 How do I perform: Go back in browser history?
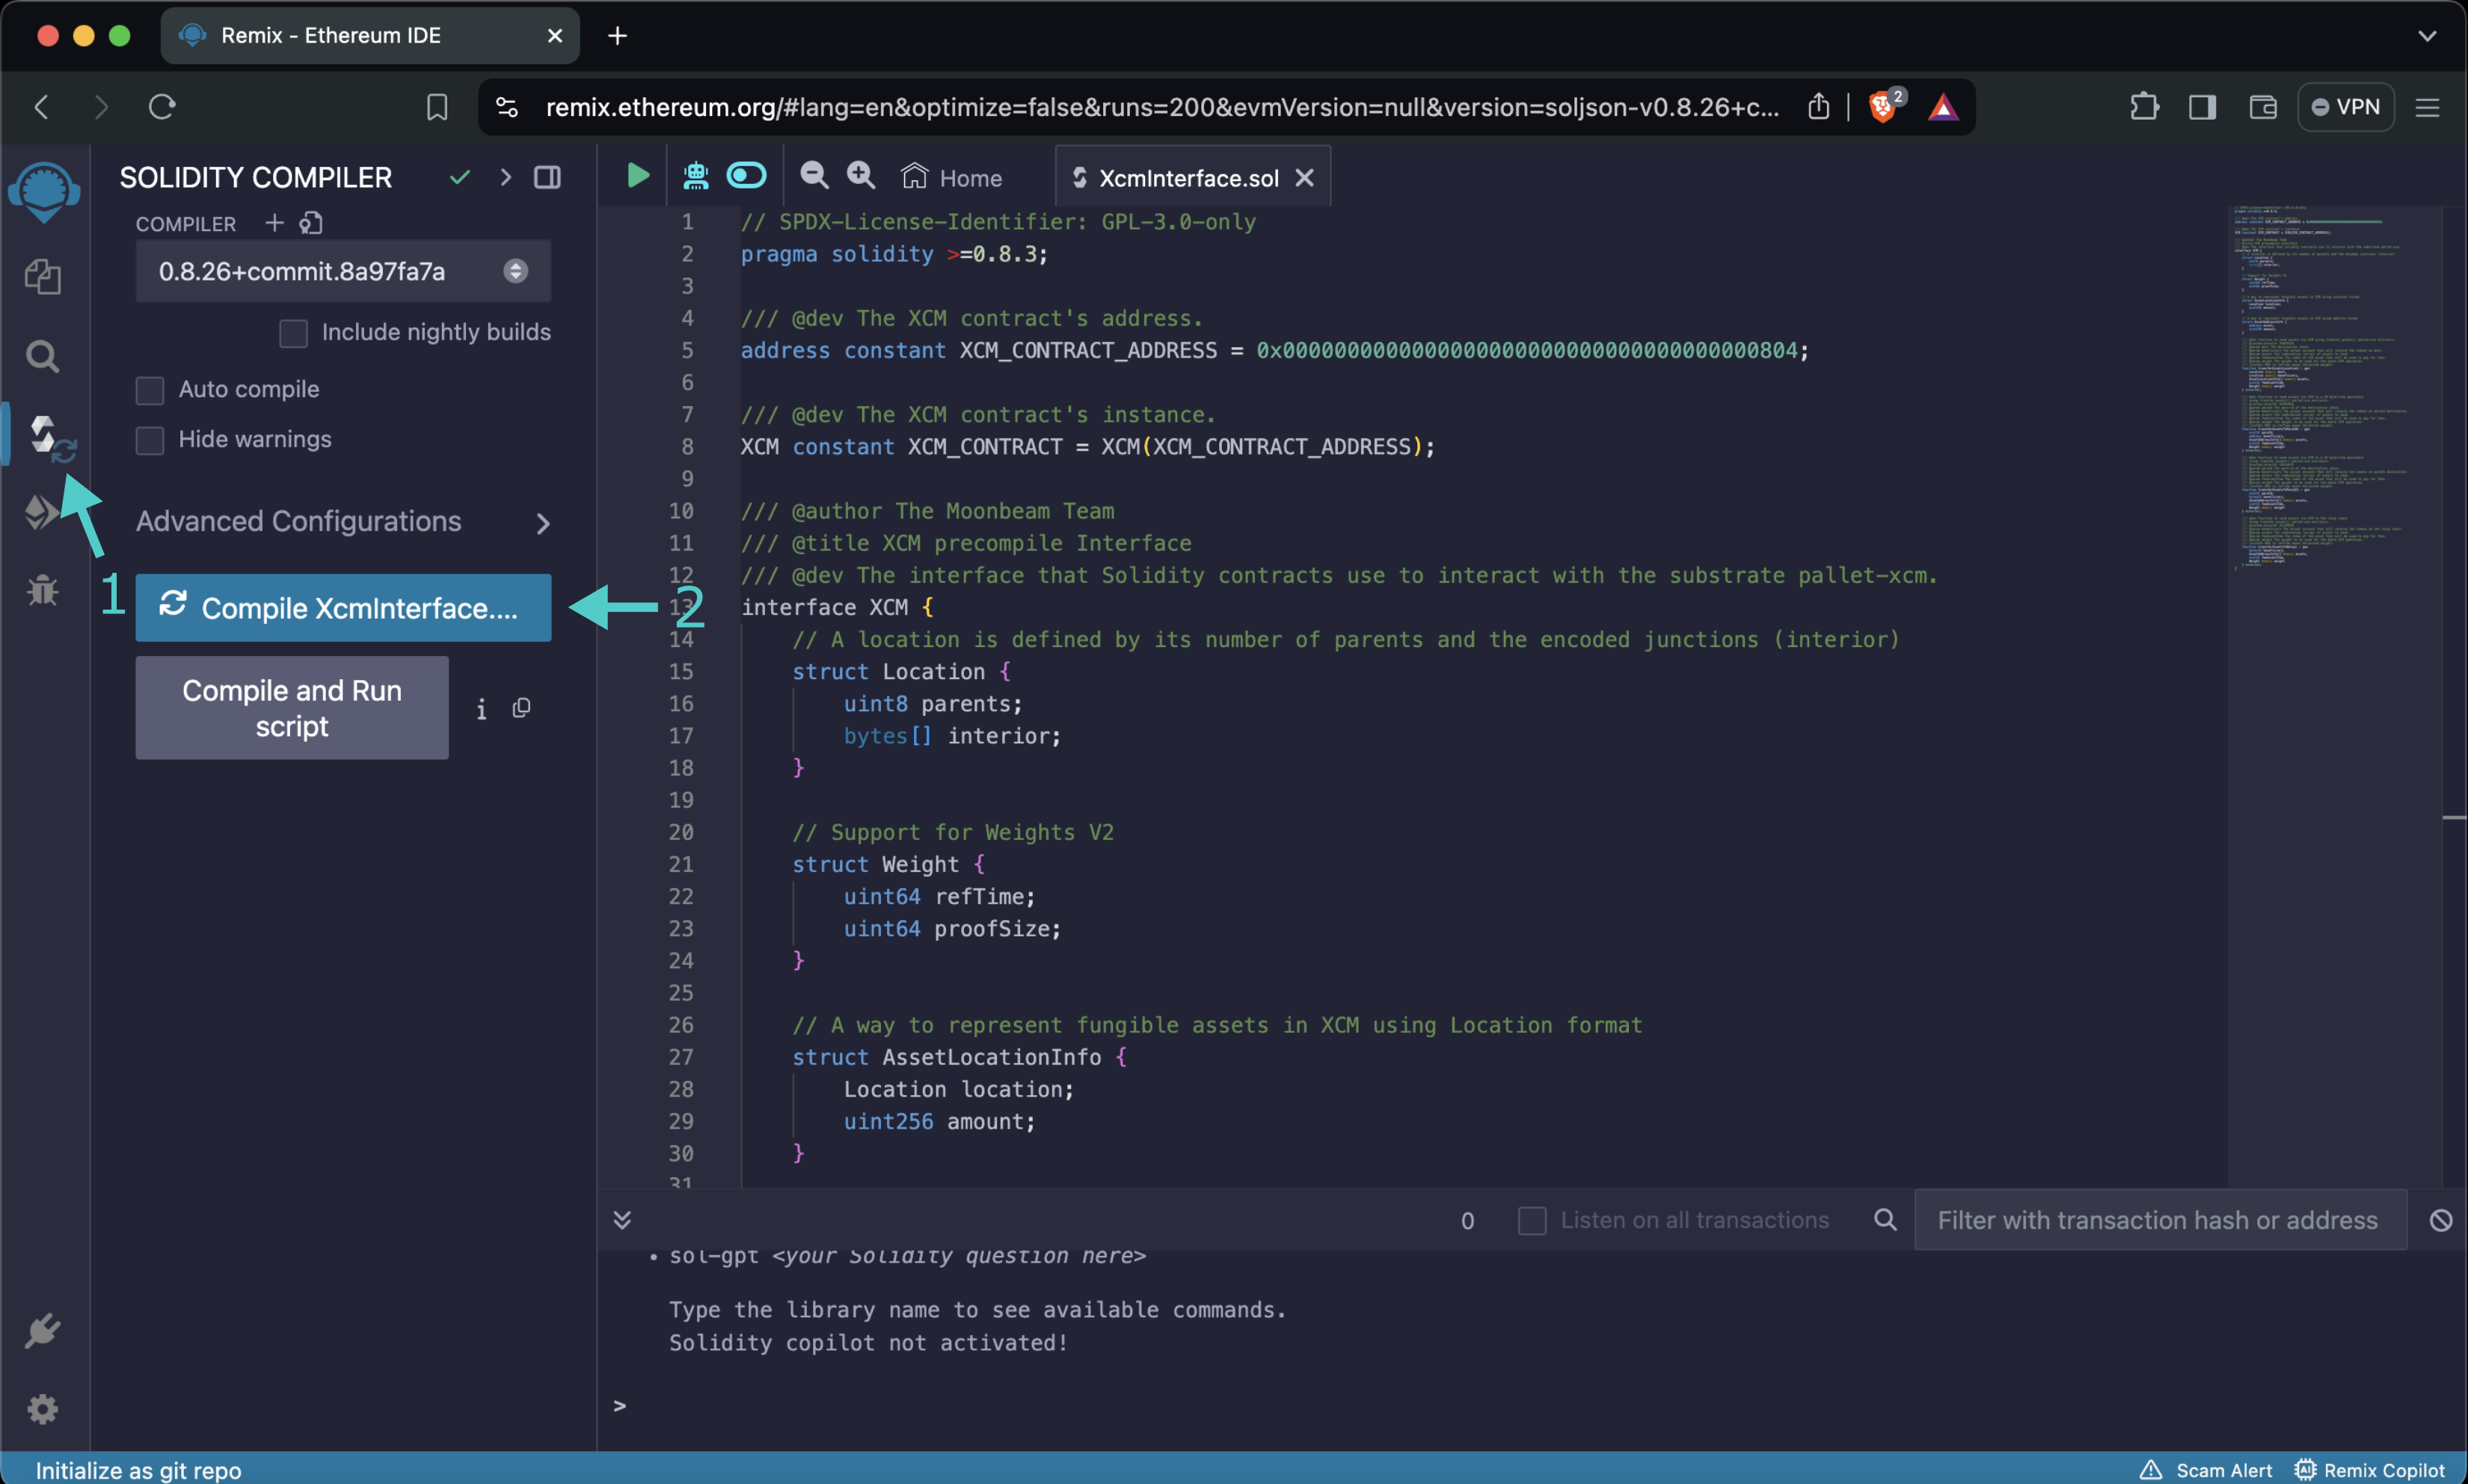point(41,107)
